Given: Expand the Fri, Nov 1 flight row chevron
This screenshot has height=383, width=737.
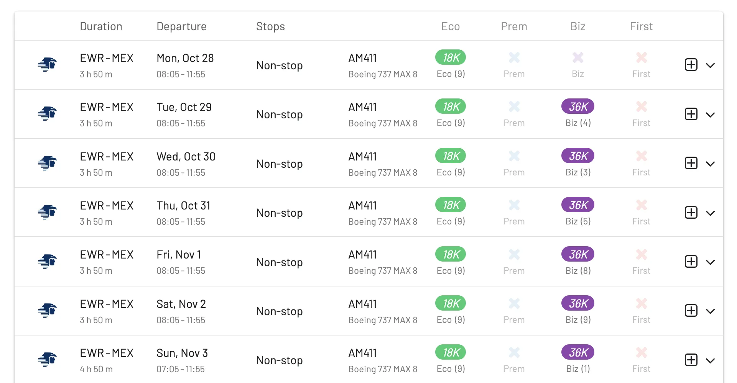Looking at the screenshot, I should point(710,262).
